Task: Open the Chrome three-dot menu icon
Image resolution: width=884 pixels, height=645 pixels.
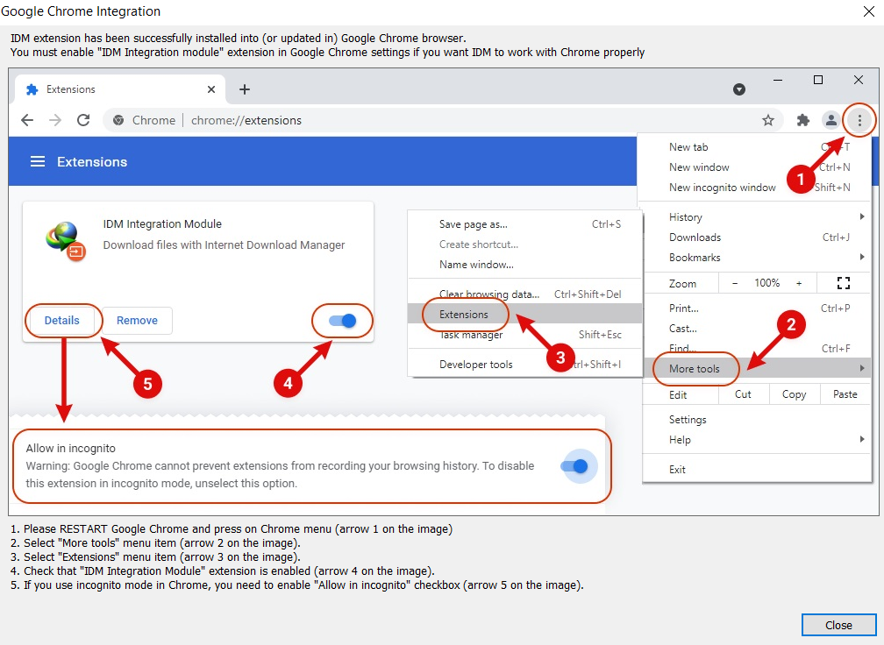Action: [x=859, y=120]
